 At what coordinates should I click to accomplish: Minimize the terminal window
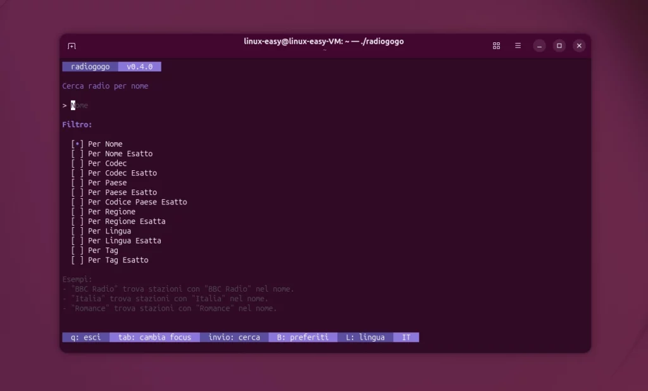(539, 46)
